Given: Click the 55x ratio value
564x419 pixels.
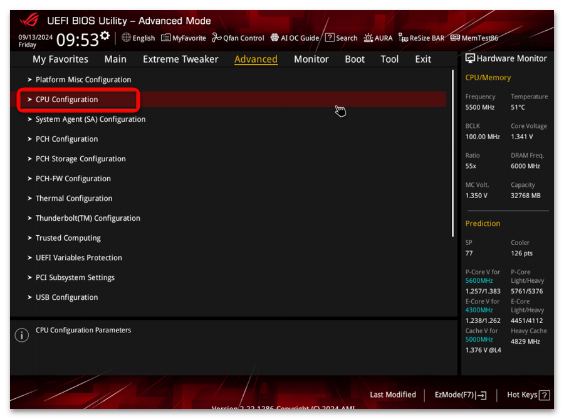Looking at the screenshot, I should pyautogui.click(x=471, y=166).
